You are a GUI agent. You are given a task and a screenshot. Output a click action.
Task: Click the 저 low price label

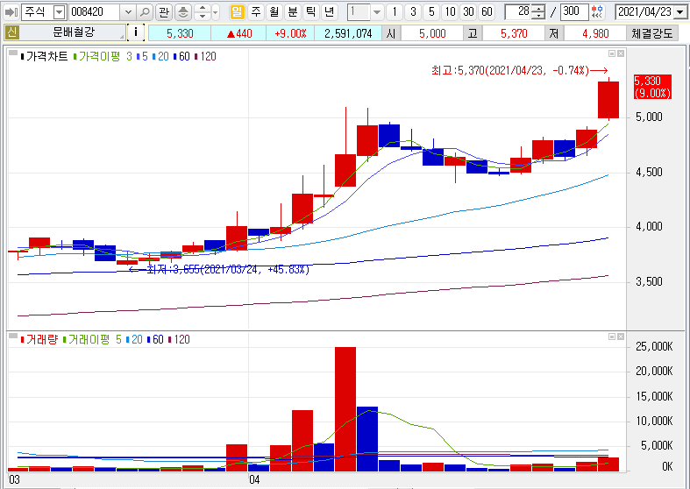point(554,33)
